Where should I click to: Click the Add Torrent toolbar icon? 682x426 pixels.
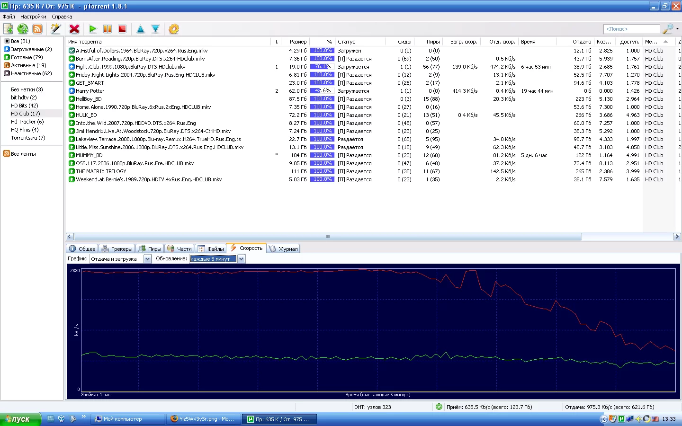[8, 29]
